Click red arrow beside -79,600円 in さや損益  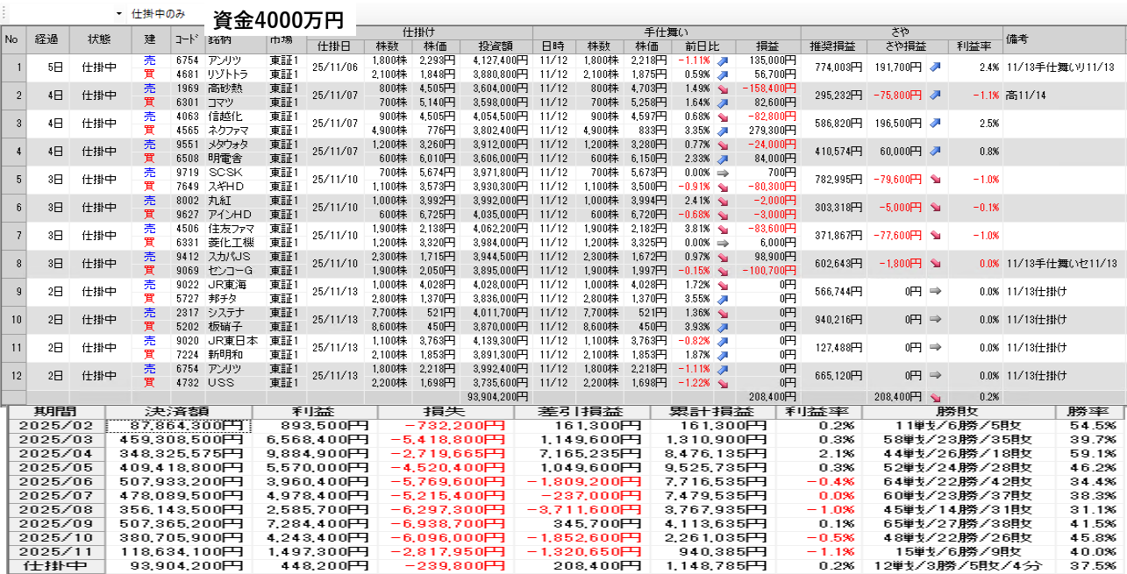coord(936,179)
